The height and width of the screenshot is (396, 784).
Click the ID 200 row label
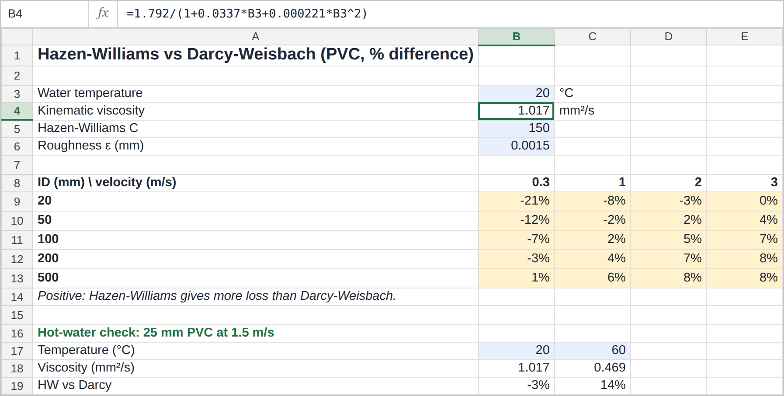256,259
